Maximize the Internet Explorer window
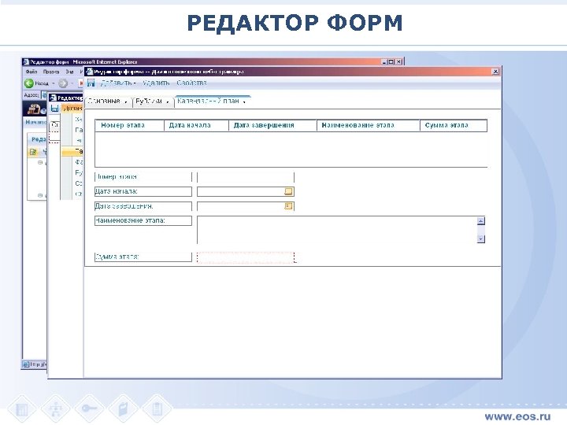567x425 pixels. pyautogui.click(x=391, y=62)
